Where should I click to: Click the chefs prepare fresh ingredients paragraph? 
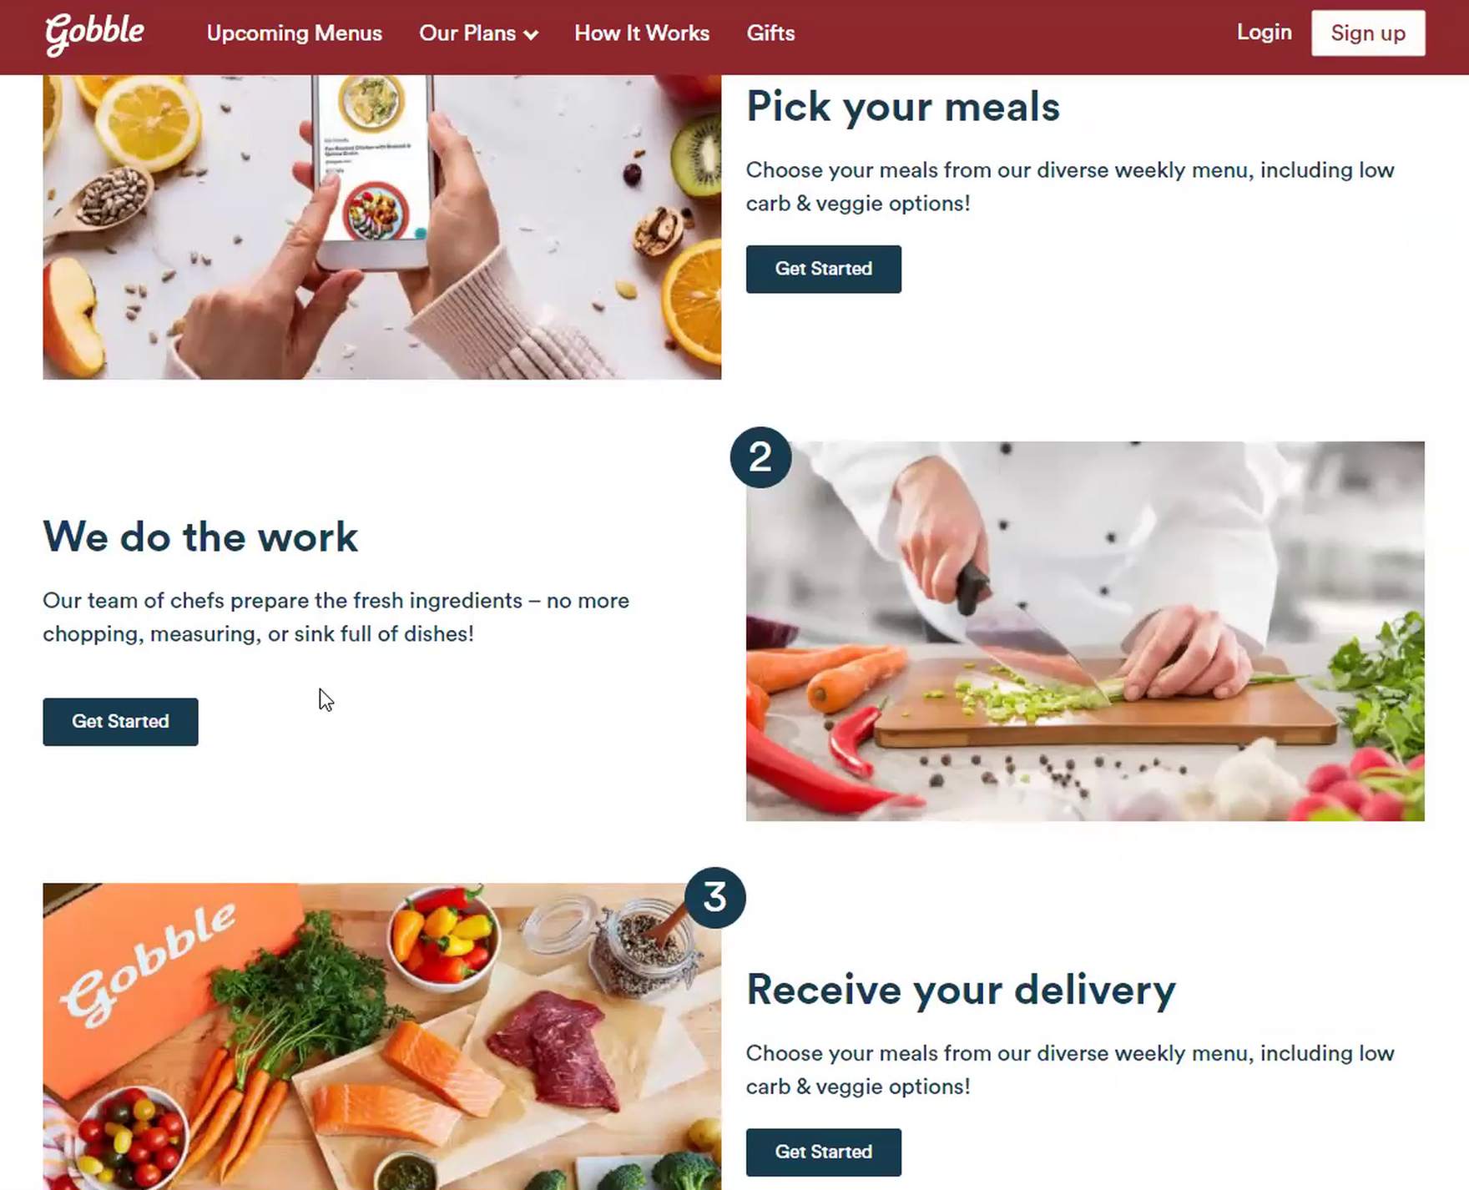point(336,617)
